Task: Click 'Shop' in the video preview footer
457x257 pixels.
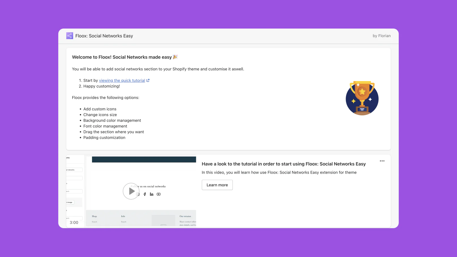Action: point(94,216)
